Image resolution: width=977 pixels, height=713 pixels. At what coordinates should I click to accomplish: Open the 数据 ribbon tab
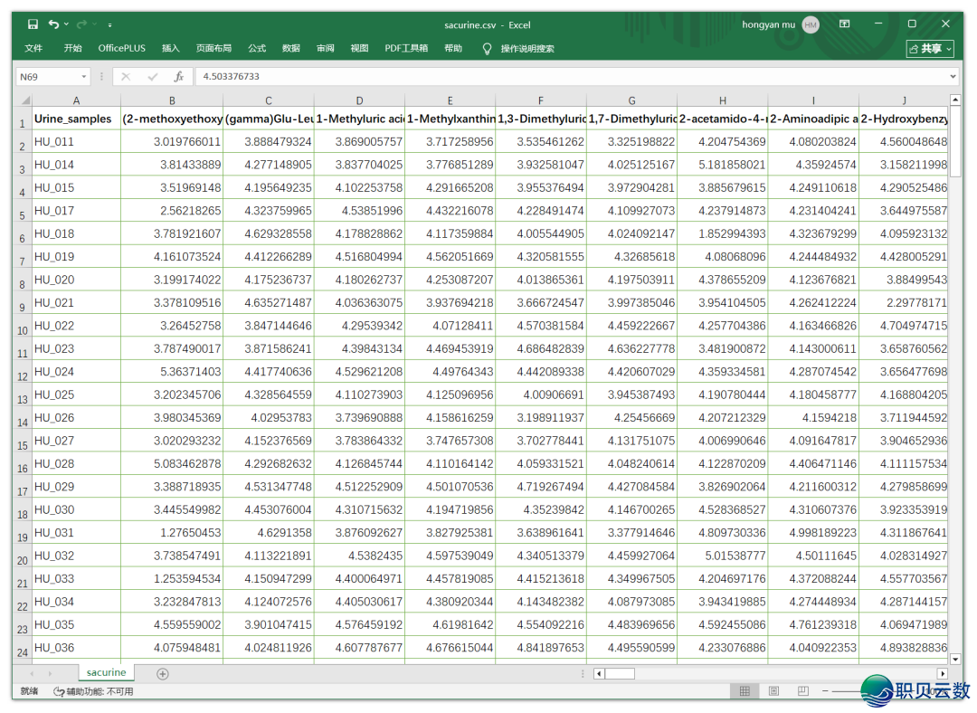click(x=290, y=48)
